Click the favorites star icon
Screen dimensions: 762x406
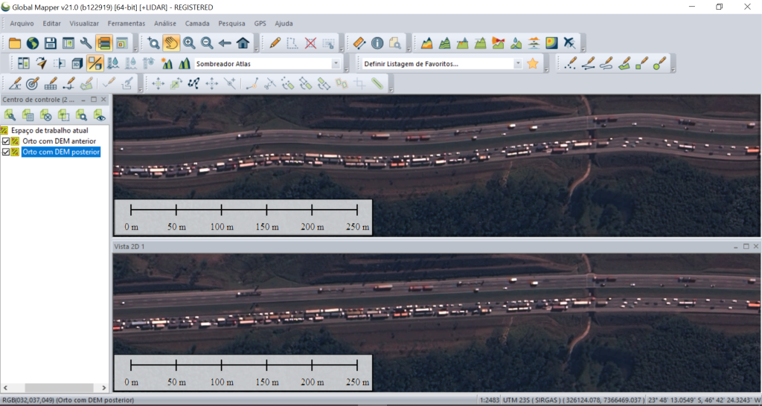pos(533,64)
